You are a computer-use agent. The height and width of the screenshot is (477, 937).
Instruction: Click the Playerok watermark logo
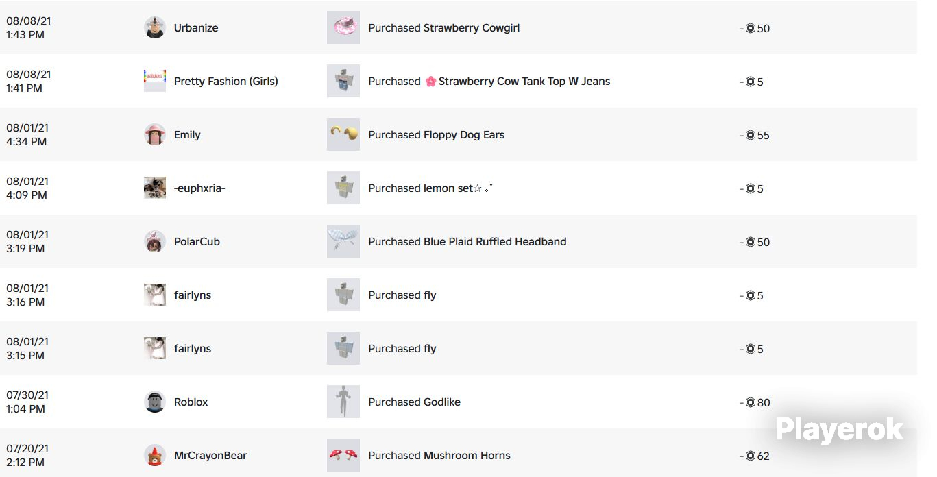839,429
